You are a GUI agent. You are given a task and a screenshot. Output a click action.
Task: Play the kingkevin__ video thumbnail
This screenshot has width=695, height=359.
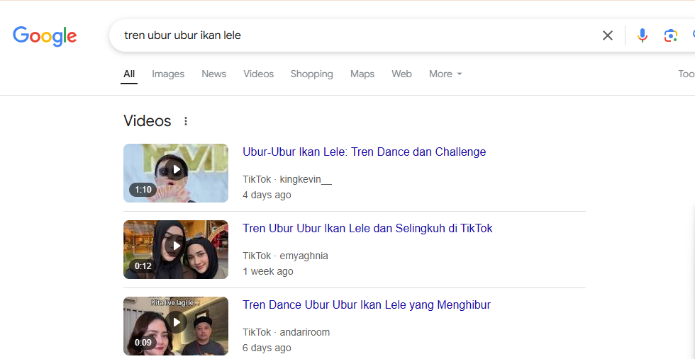176,173
